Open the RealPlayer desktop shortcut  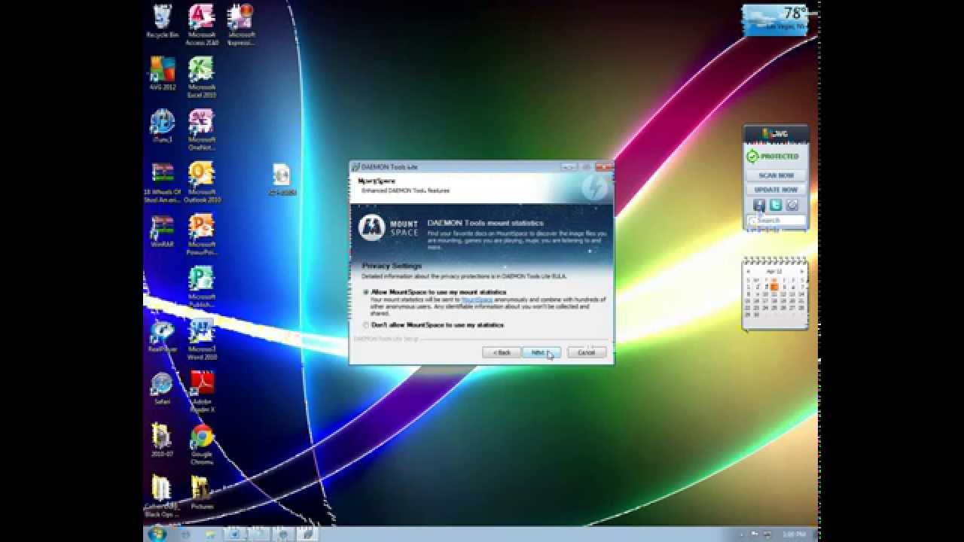point(162,336)
